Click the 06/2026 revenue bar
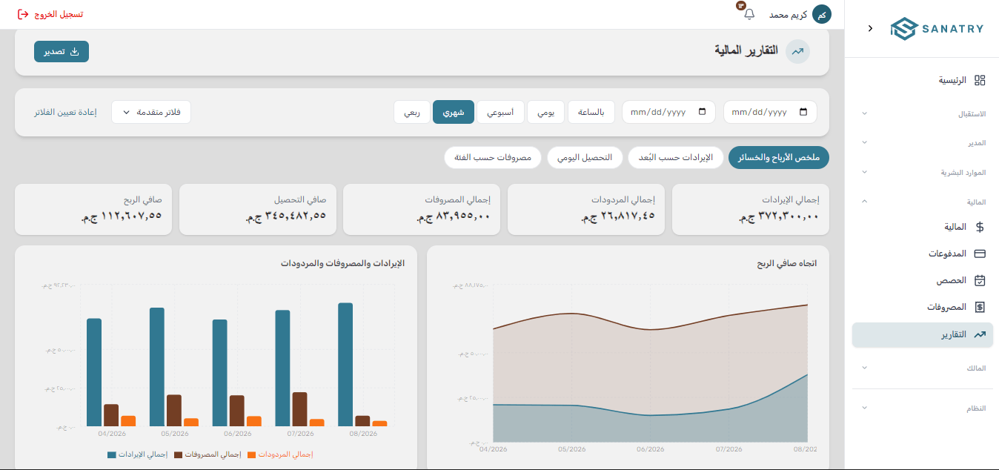Viewport: 999px width, 470px height. (219, 373)
